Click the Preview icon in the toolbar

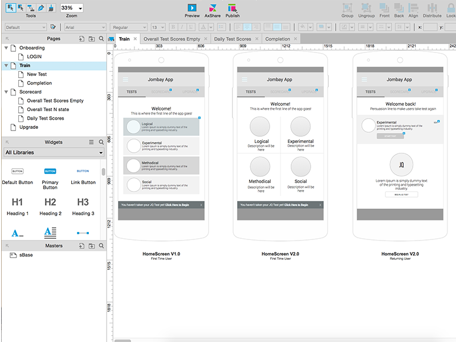(192, 8)
